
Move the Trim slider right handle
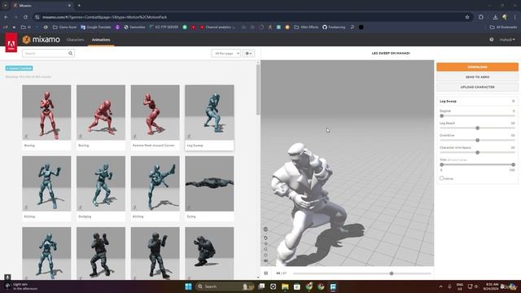(x=513, y=164)
